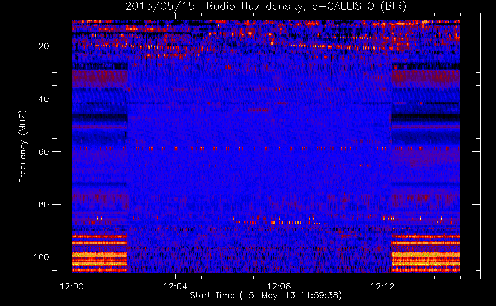Screen dimensions: 496x306
Task: Click the "40" frequency tick label
Action: 44,99
